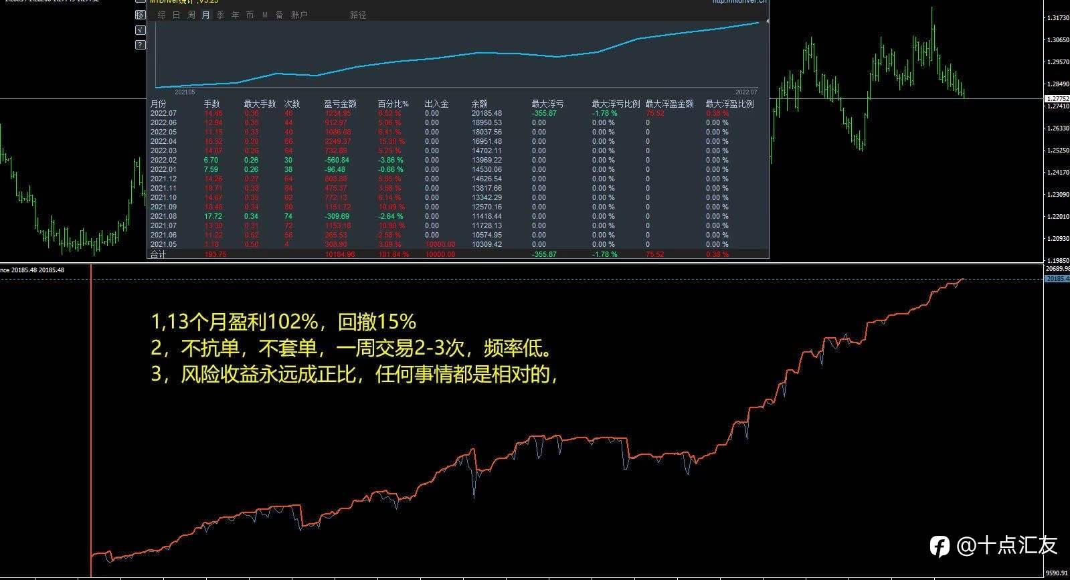This screenshot has width=1070, height=580.
Task: Click the 最大浮盈金额 column header
Action: [669, 104]
